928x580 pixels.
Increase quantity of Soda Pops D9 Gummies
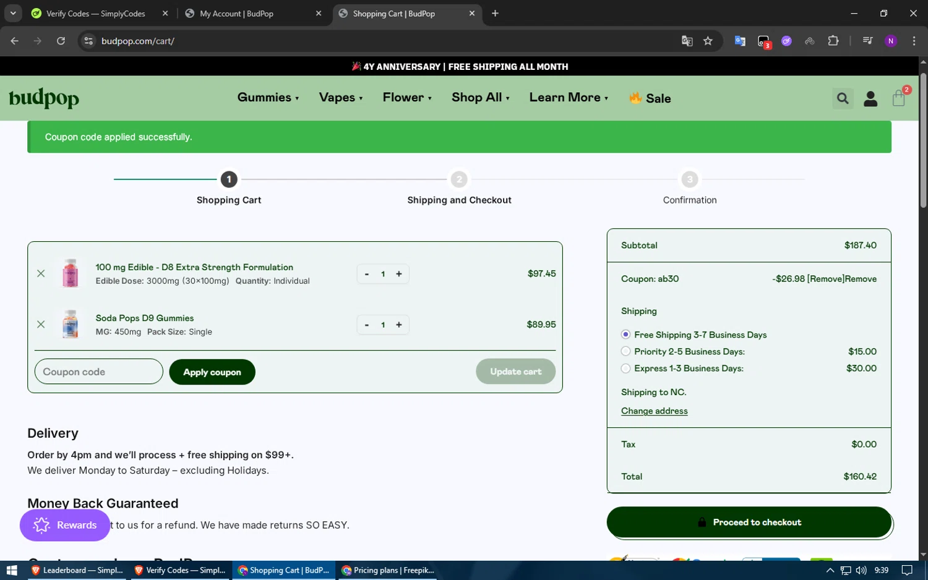399,325
